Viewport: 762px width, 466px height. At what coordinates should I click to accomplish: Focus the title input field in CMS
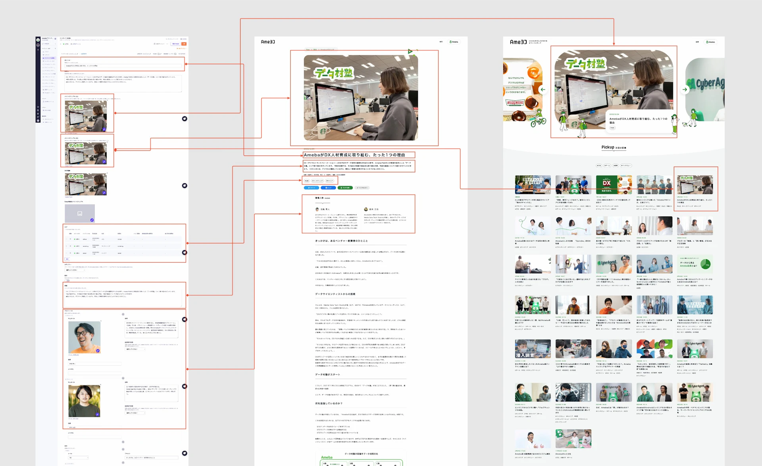point(123,66)
